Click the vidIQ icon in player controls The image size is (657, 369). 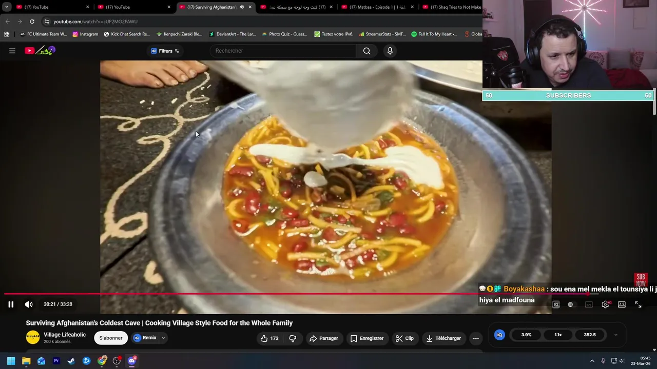coord(556,304)
